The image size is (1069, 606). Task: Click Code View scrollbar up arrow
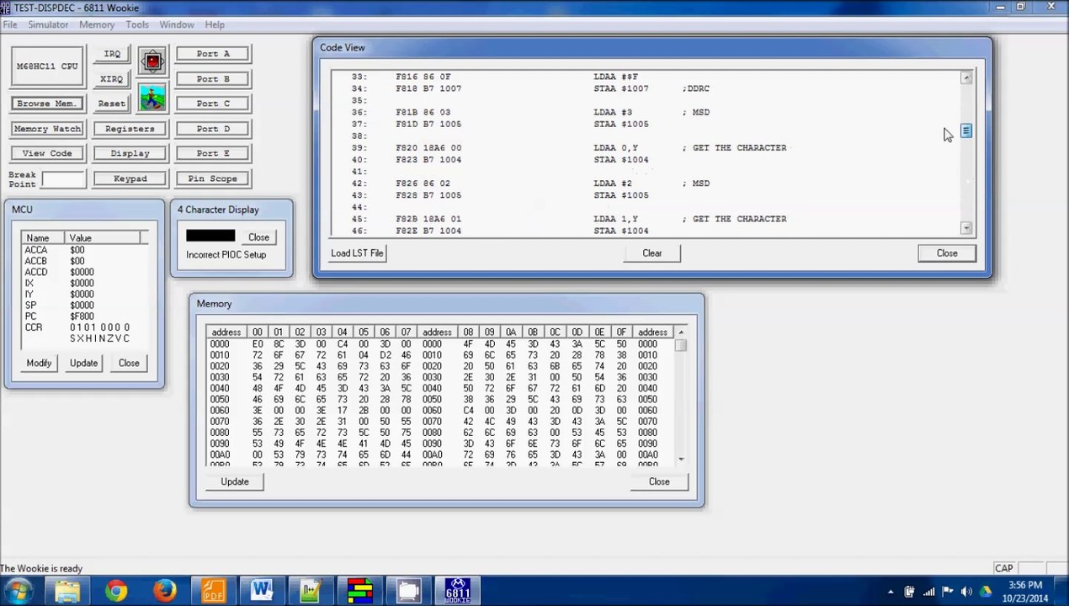pos(966,78)
